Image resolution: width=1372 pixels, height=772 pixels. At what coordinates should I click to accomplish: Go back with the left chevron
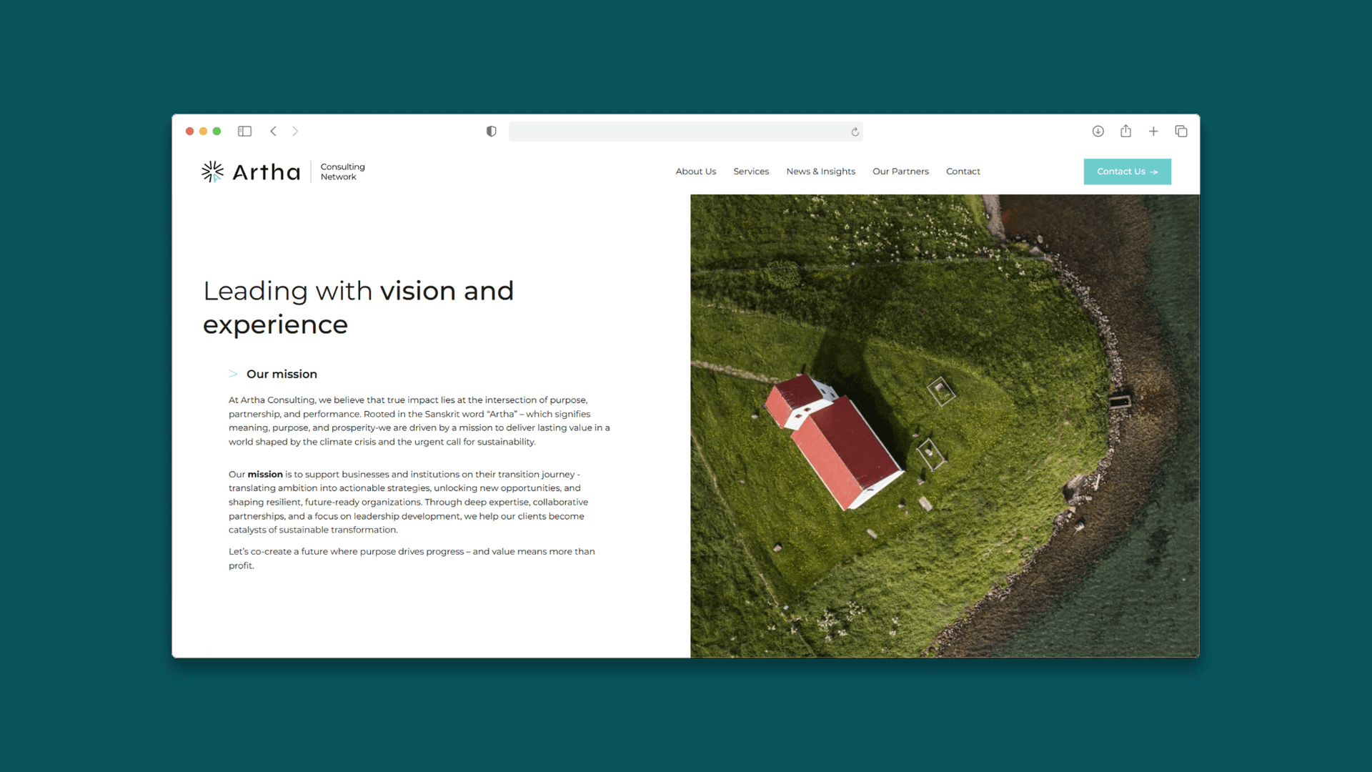click(x=273, y=132)
